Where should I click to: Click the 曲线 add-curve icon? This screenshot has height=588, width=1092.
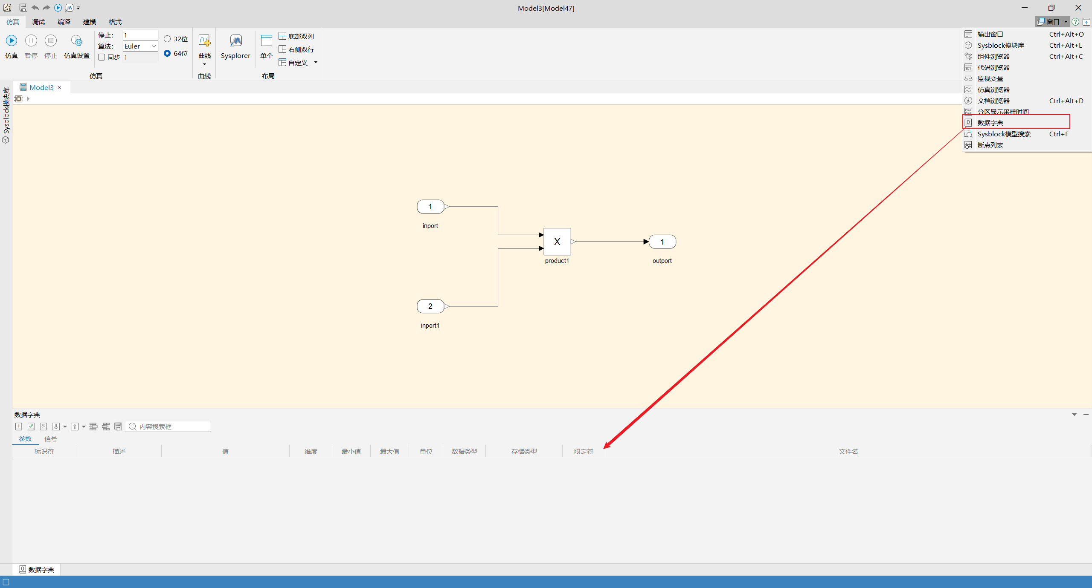pyautogui.click(x=205, y=40)
